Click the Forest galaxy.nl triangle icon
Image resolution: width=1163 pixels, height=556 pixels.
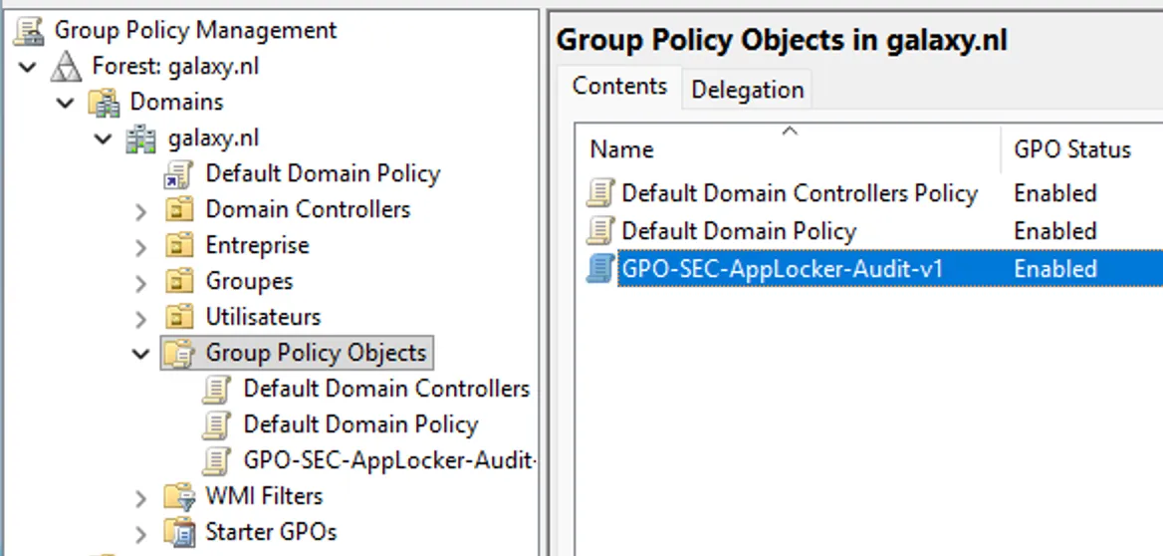point(67,67)
